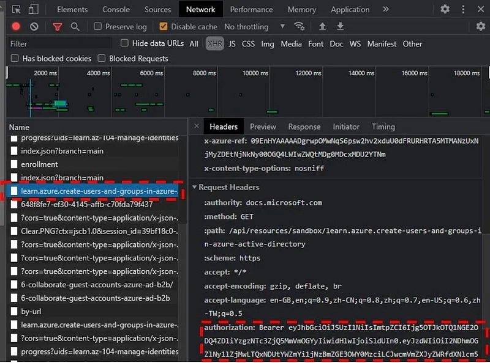Switch to the Console tab
This screenshot has width=490, height=363.
(116, 10)
